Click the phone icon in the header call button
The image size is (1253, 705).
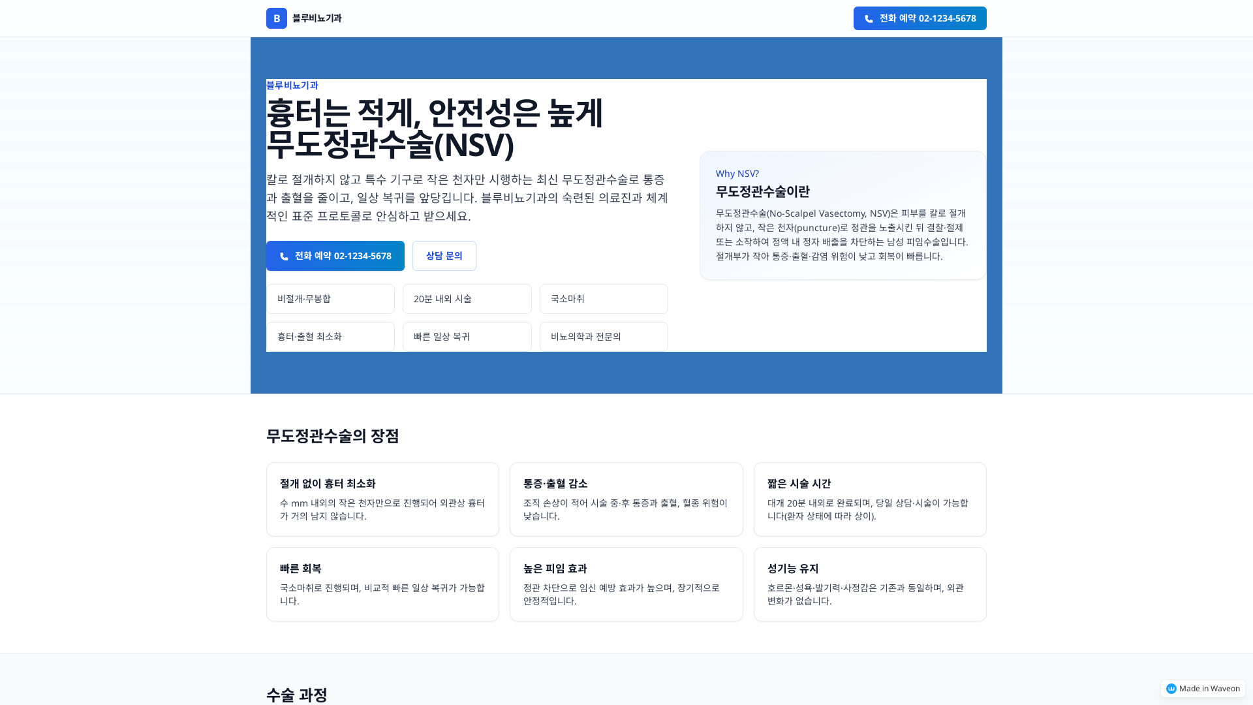tap(868, 18)
